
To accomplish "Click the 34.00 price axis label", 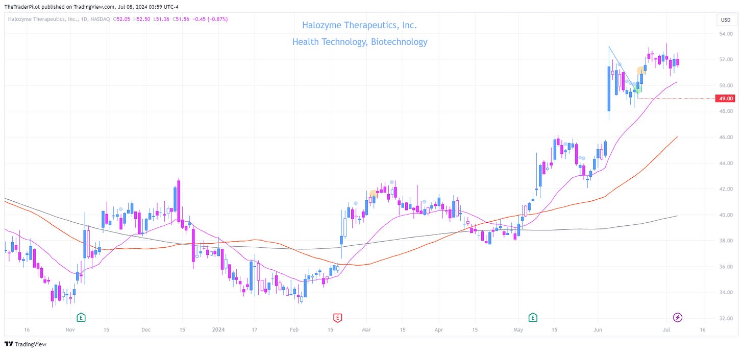I will [726, 293].
